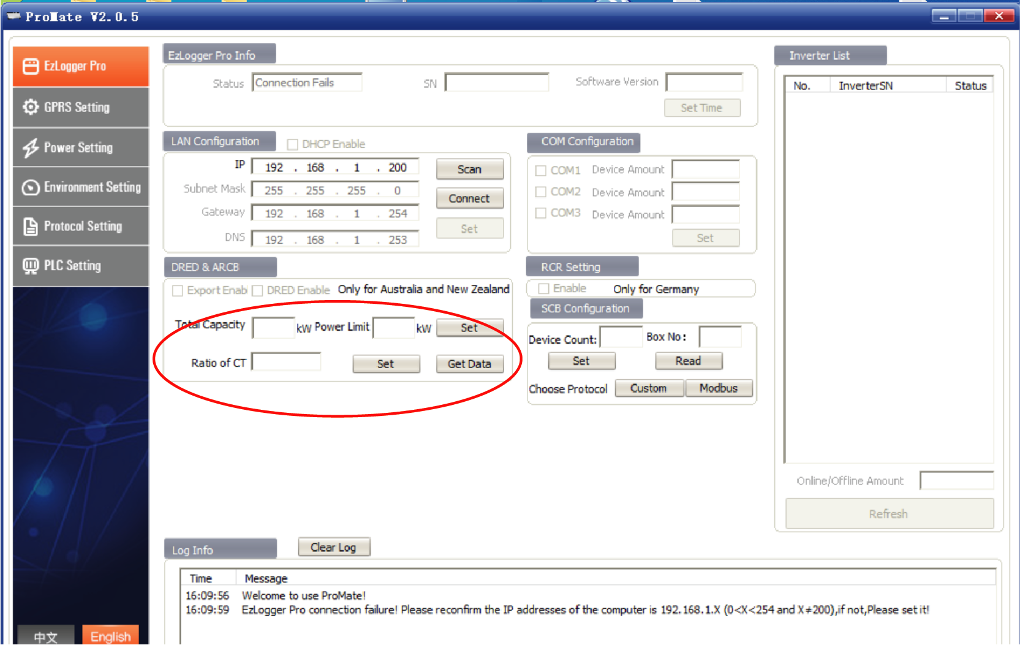Click Set button beside Ratio of CT
Screen dimensions: 1020x645
[386, 364]
